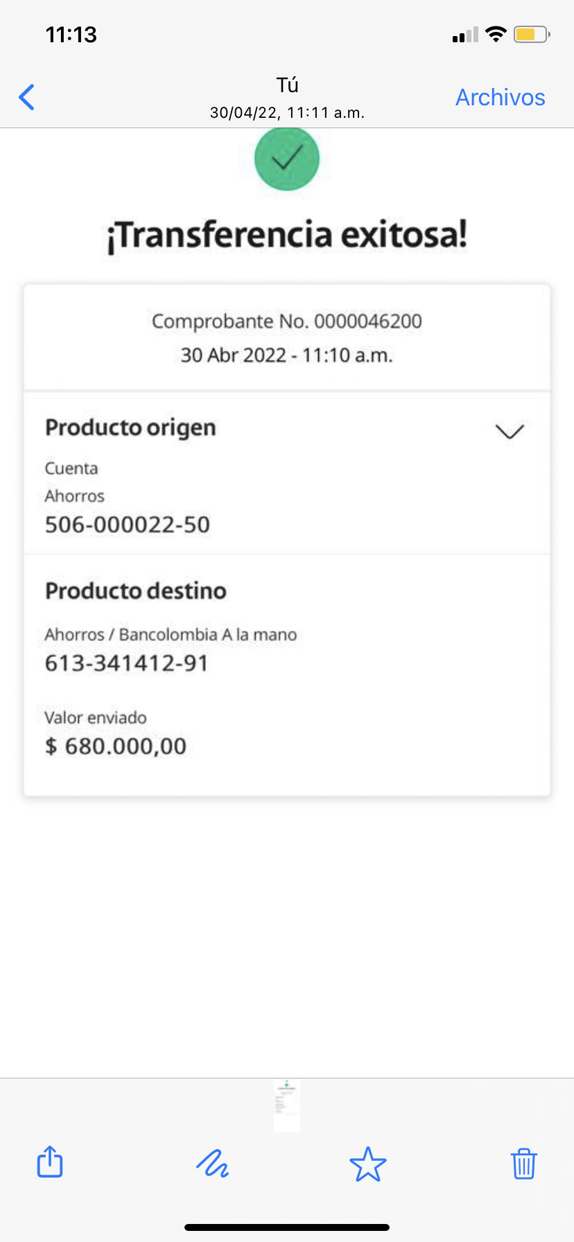Tap the home indicator bar

[287, 1227]
